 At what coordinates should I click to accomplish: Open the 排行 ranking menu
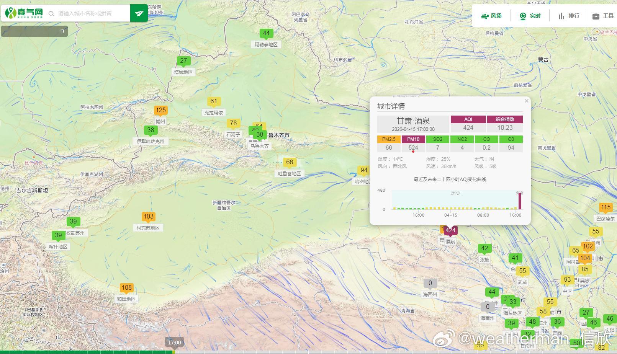(569, 16)
